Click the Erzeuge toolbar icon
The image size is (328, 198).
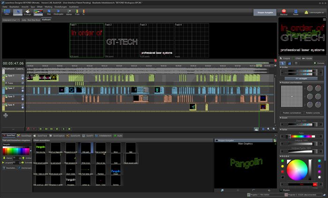28,12
